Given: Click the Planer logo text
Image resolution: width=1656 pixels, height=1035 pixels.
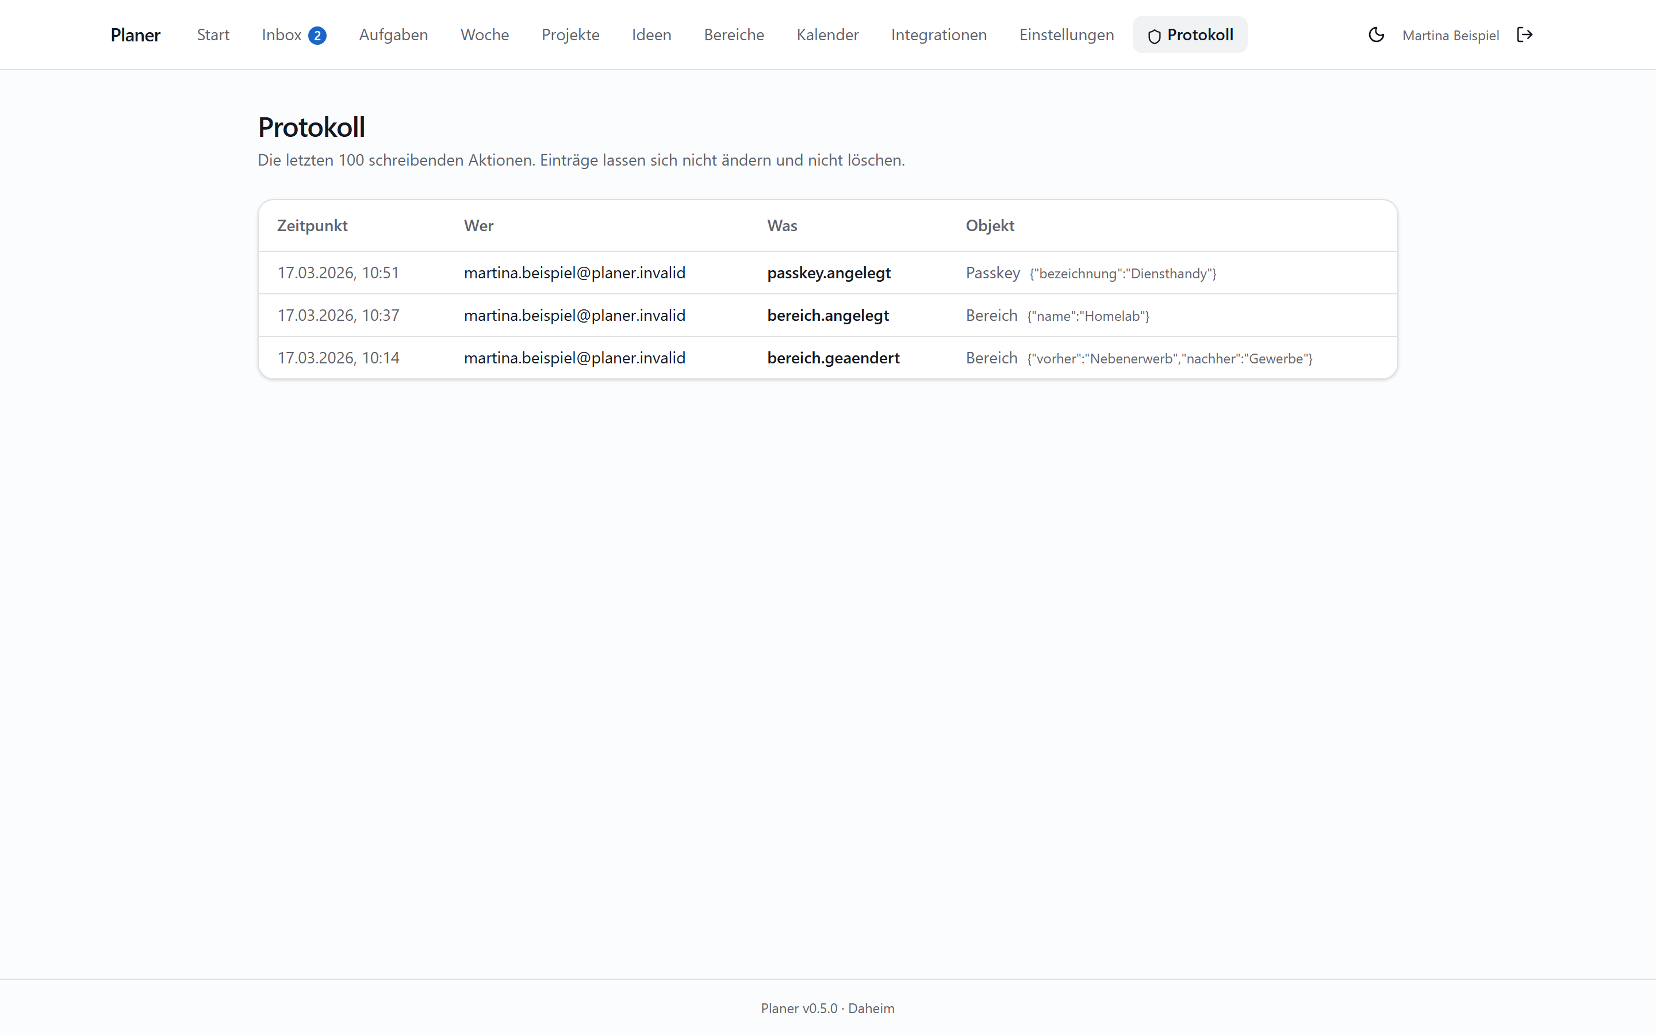Looking at the screenshot, I should click(136, 35).
